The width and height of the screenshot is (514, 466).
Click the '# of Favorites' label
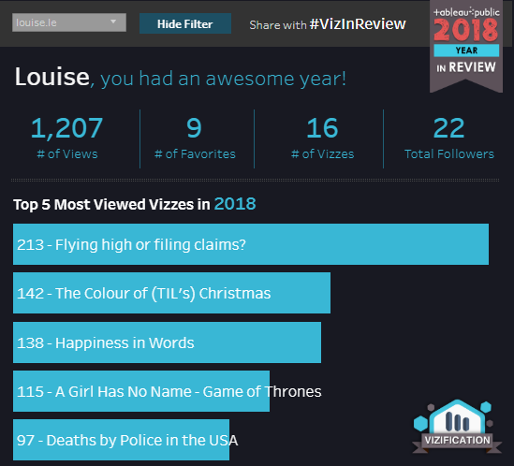(195, 154)
